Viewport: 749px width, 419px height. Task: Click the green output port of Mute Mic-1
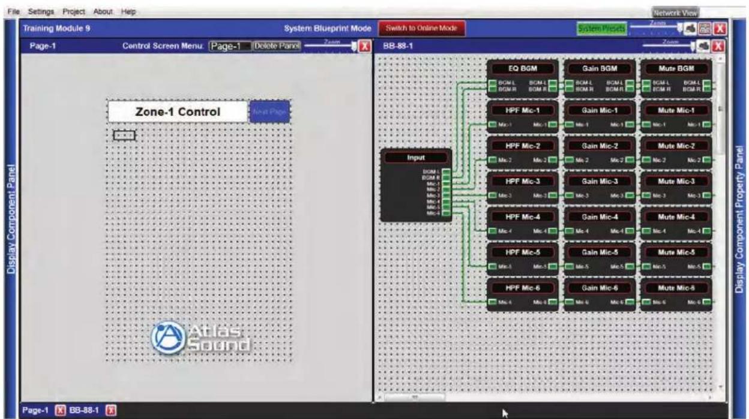[x=708, y=125]
